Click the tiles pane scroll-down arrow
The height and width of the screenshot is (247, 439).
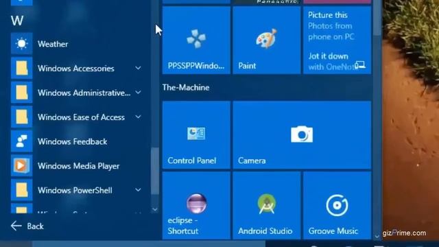click(x=377, y=236)
